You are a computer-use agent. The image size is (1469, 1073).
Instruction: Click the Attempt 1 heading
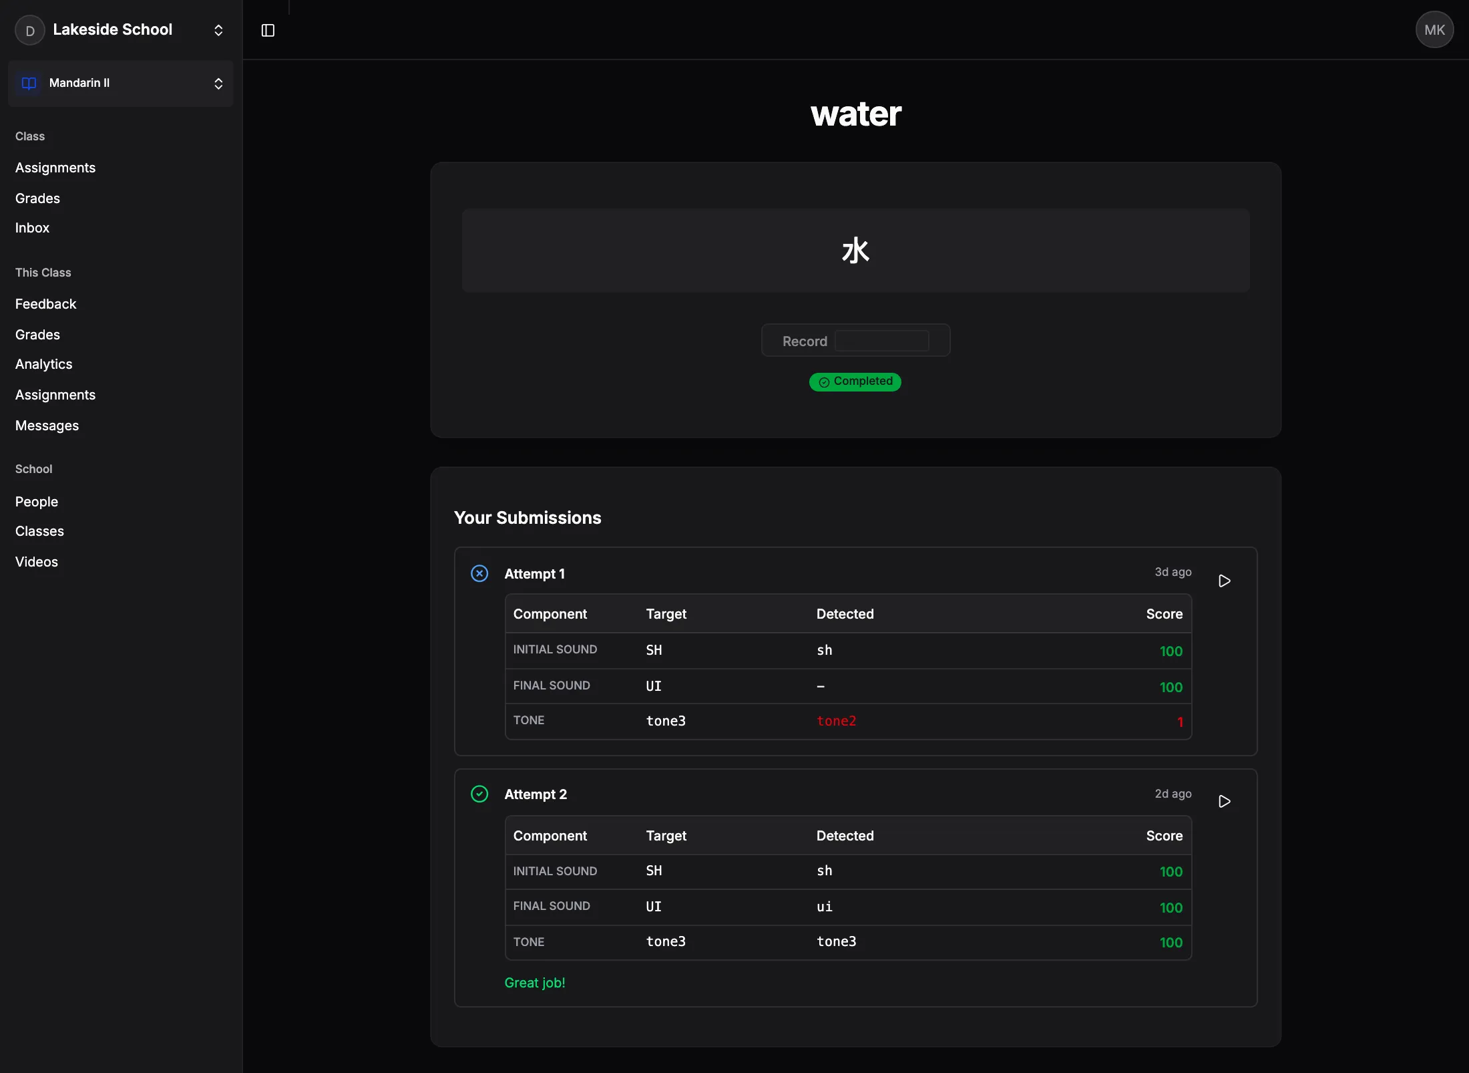pyautogui.click(x=534, y=574)
